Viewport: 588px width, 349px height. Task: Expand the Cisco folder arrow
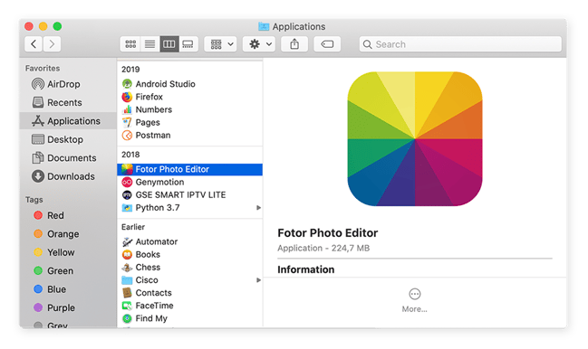pyautogui.click(x=258, y=279)
